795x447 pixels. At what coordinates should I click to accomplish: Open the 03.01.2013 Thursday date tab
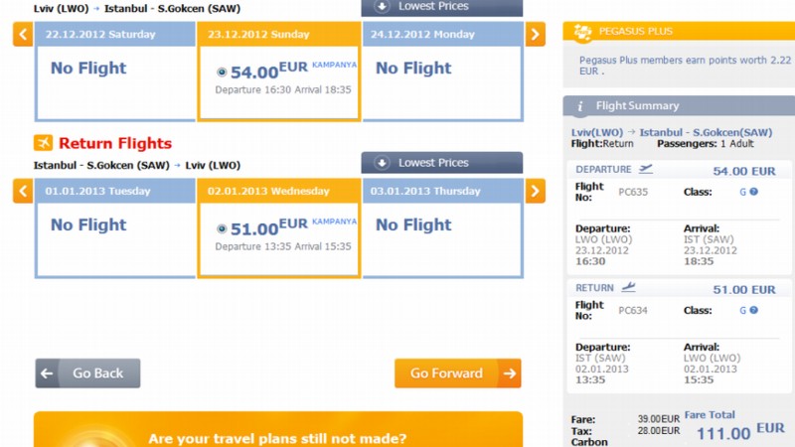(x=442, y=191)
